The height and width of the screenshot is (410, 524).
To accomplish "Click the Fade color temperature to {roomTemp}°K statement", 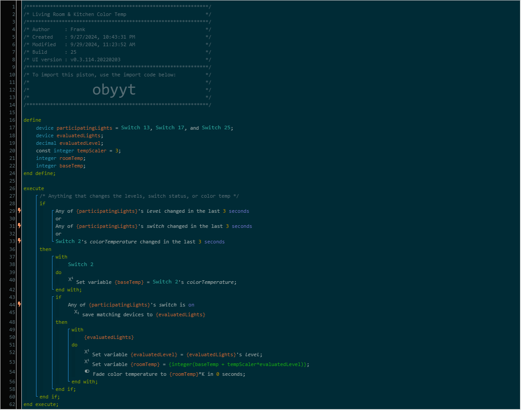I will (x=169, y=374).
